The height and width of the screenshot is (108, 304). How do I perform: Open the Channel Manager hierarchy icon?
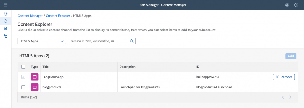point(6,29)
